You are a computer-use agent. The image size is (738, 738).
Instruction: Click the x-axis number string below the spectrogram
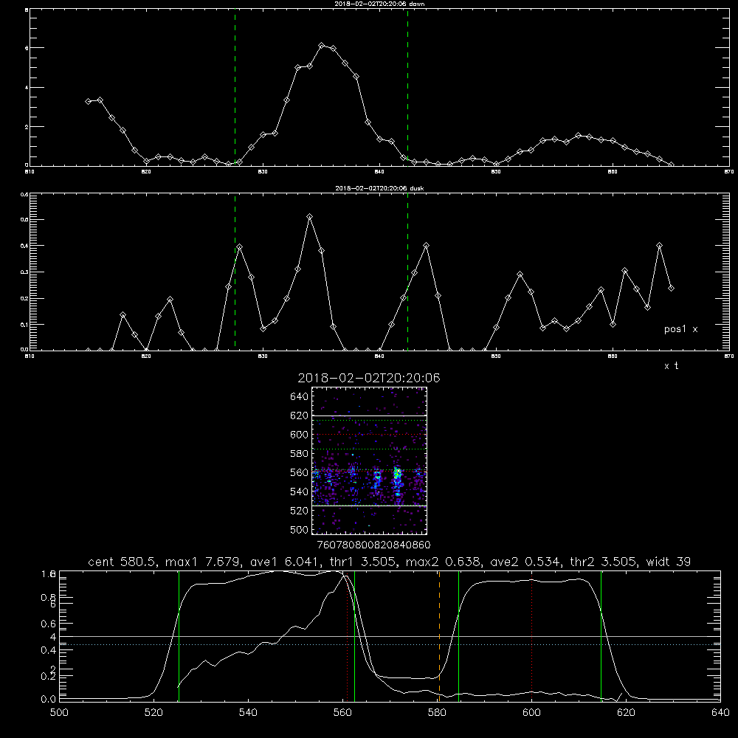373,545
